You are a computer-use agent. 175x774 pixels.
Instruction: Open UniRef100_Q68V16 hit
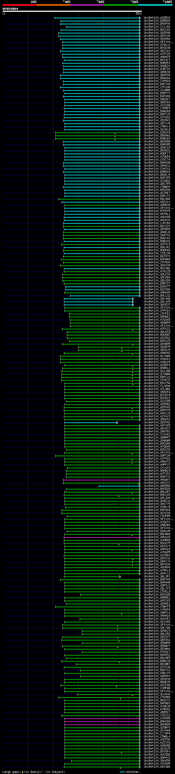tap(157, 102)
